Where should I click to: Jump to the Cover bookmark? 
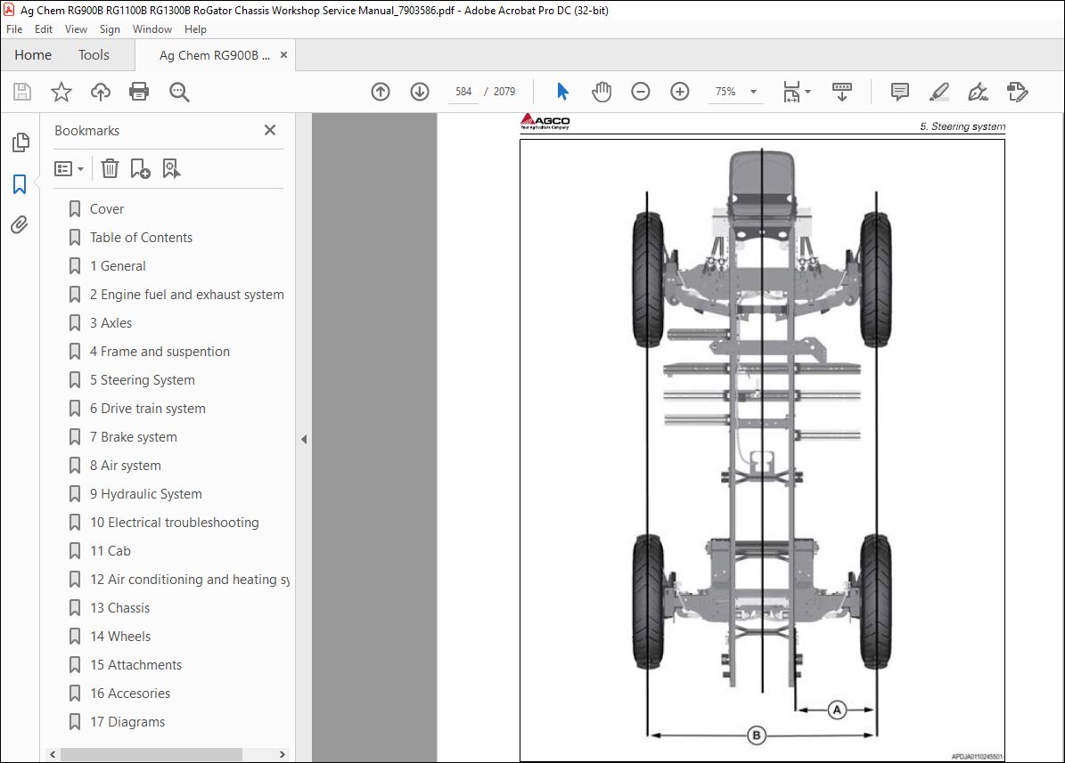(107, 209)
